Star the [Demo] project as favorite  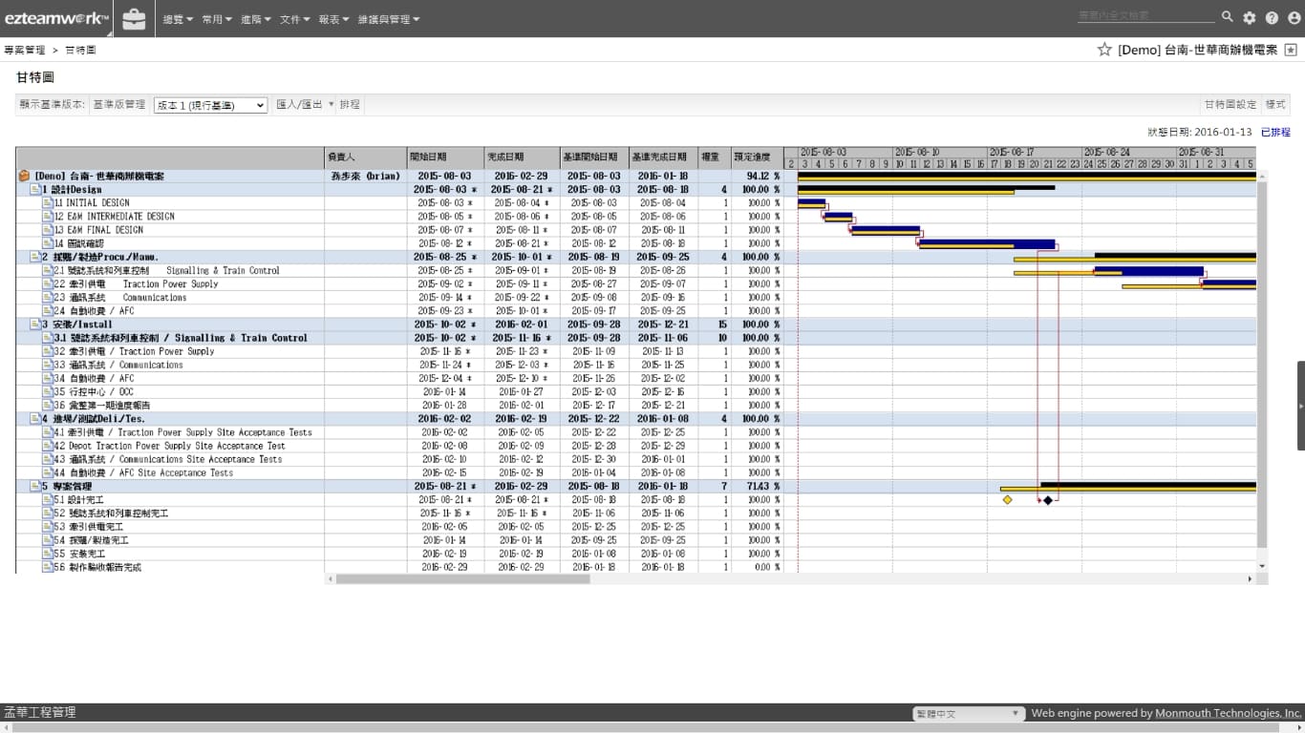coord(1104,50)
